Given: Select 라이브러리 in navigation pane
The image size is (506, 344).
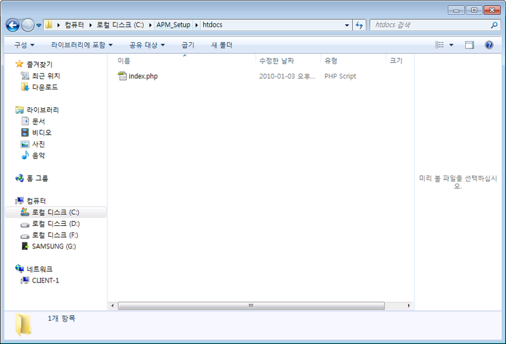Looking at the screenshot, I should pyautogui.click(x=42, y=110).
